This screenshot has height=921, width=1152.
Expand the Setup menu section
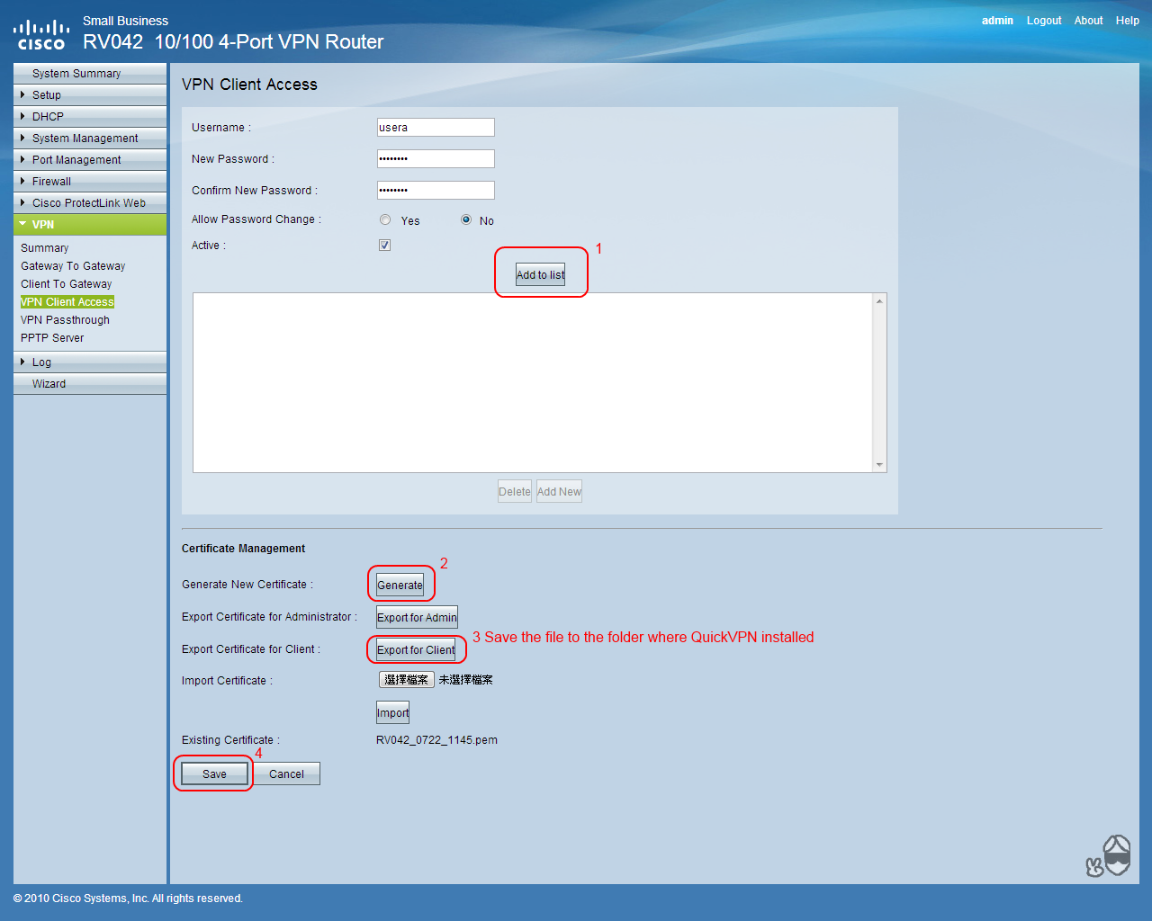(90, 95)
